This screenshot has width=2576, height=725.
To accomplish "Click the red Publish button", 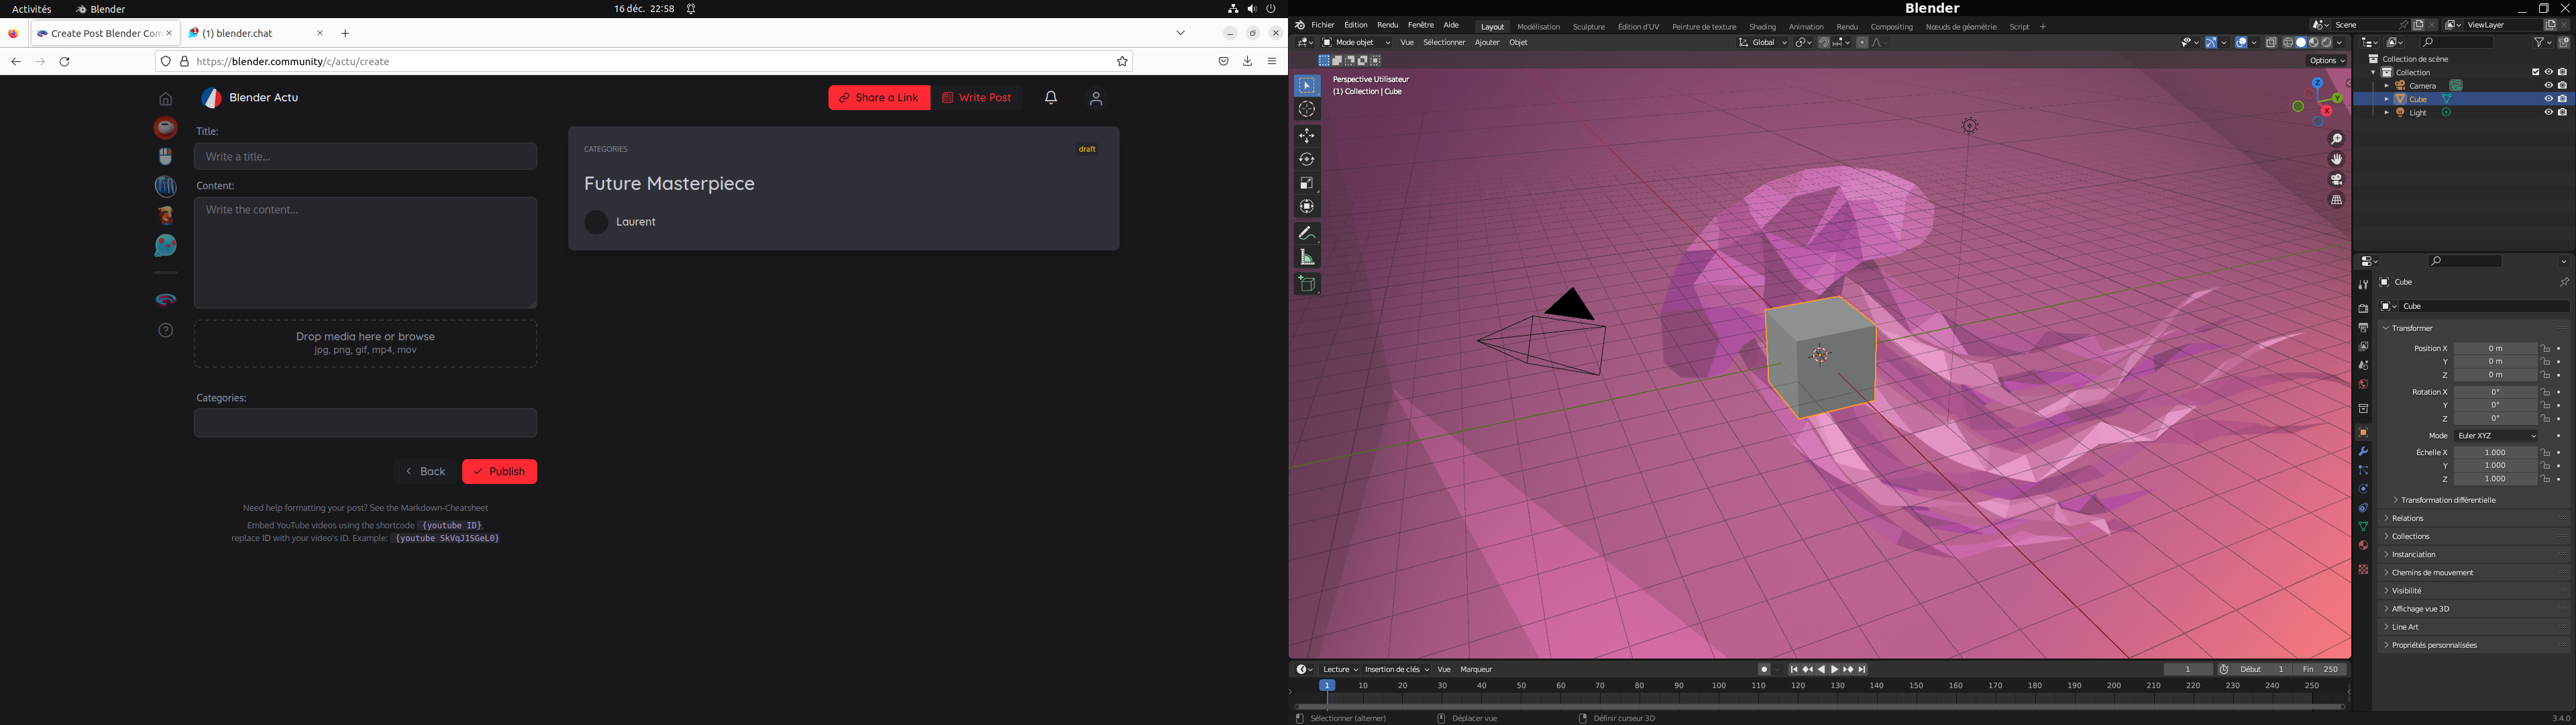I will (500, 472).
